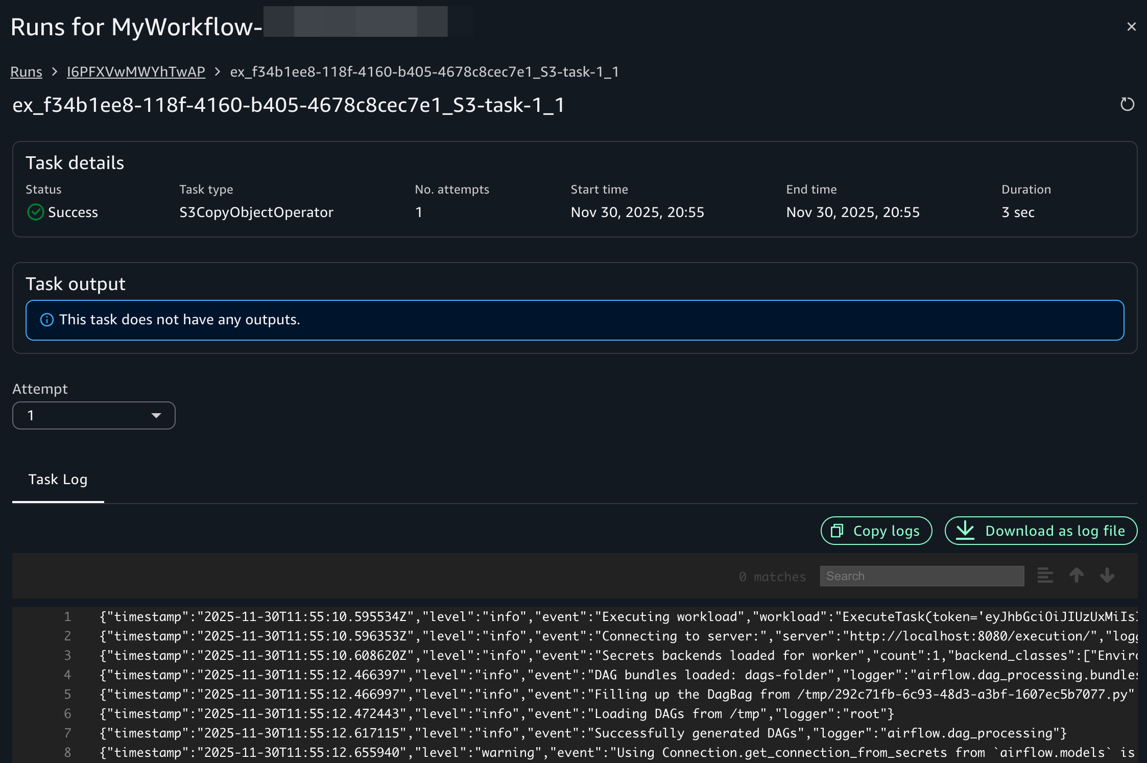This screenshot has height=763, width=1147.
Task: Jump to next match with the down arrow
Action: [x=1107, y=576]
